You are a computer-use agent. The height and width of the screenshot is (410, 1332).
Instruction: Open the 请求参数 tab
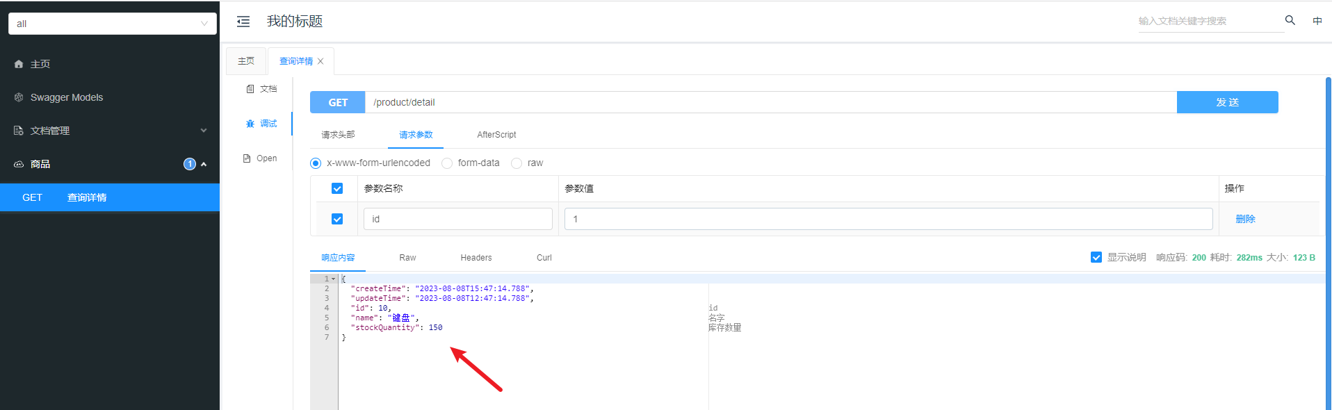pos(416,135)
